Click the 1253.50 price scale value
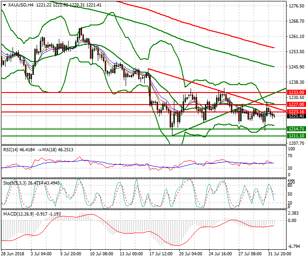Image resolution: width=306 pixels, height=259 pixels. point(296,52)
